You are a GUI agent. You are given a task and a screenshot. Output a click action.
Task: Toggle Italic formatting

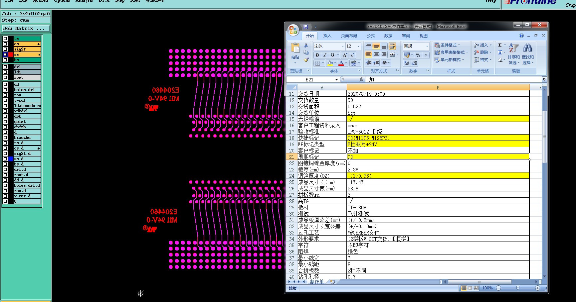[x=325, y=55]
